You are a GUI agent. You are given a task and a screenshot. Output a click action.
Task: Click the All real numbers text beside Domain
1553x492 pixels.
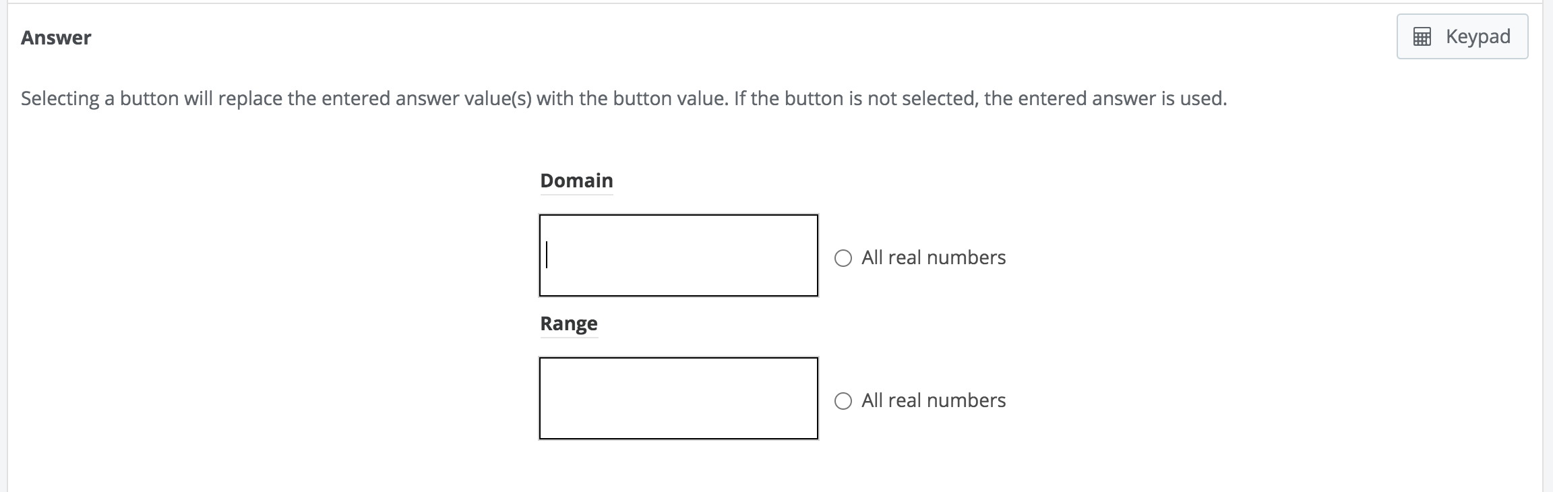933,257
